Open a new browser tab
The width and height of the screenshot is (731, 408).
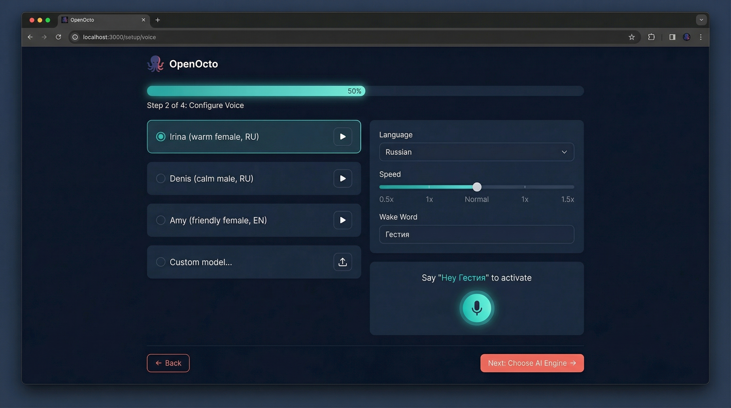158,20
